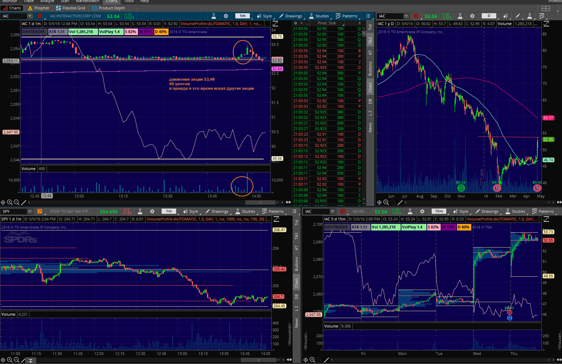Expand symbol dropdown in IAC daily chart

click(x=406, y=16)
